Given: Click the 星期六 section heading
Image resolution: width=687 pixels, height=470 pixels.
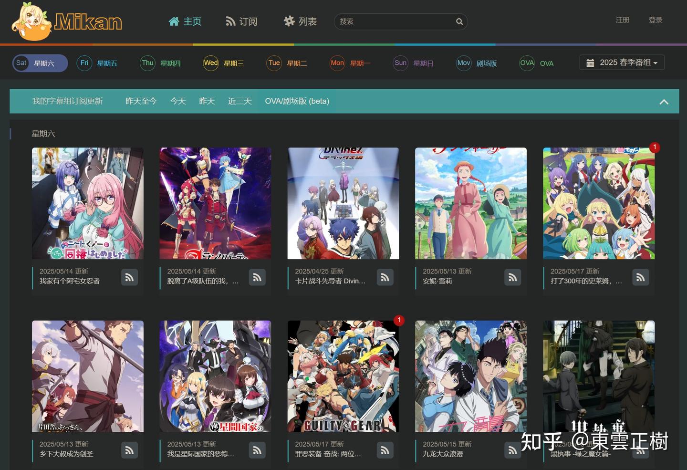Looking at the screenshot, I should coord(43,134).
